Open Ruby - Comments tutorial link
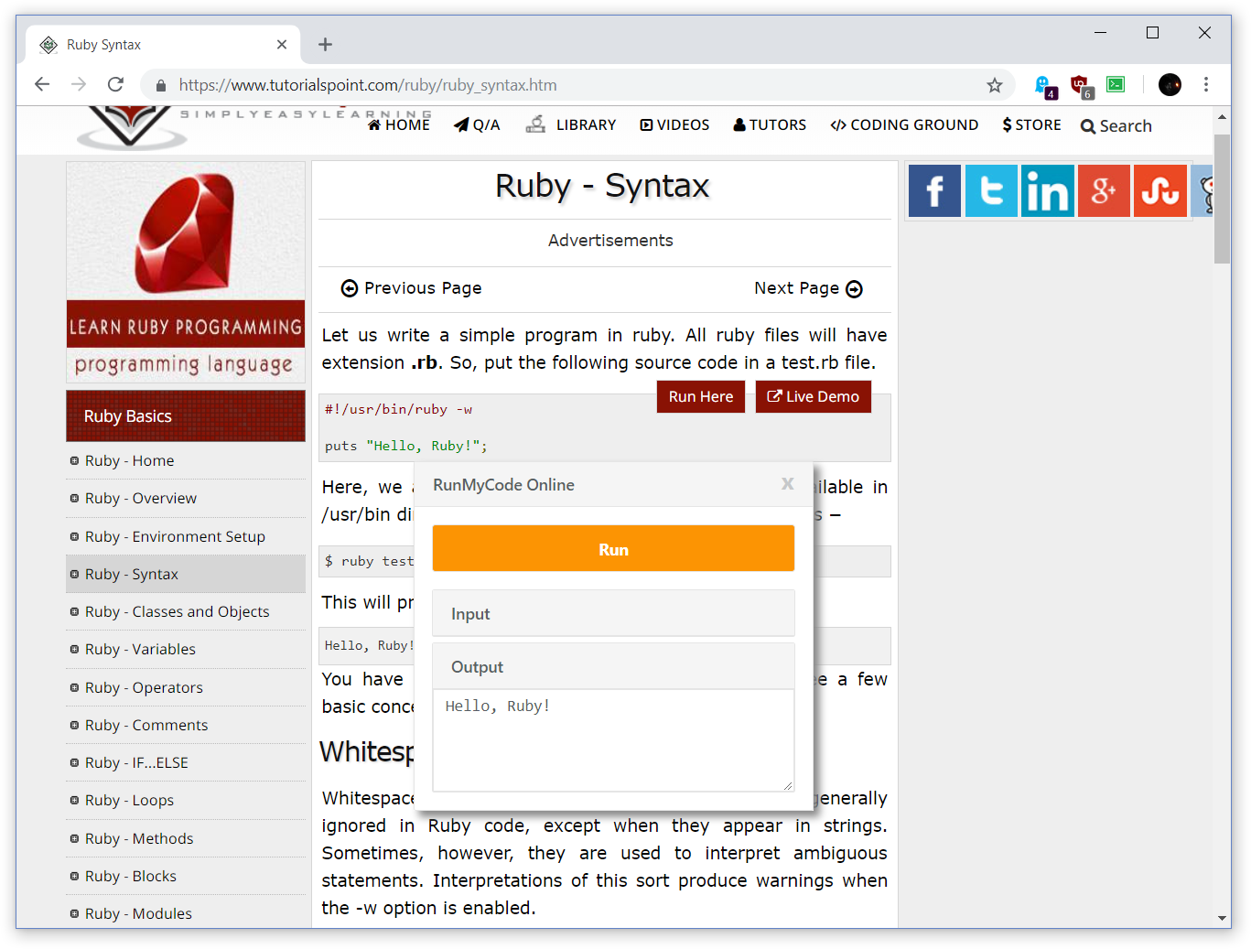This screenshot has height=949, width=1251. 146,725
